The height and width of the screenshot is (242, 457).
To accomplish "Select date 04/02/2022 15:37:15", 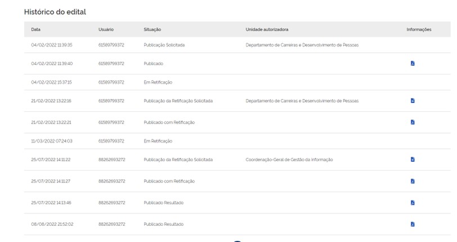I will [x=51, y=83].
